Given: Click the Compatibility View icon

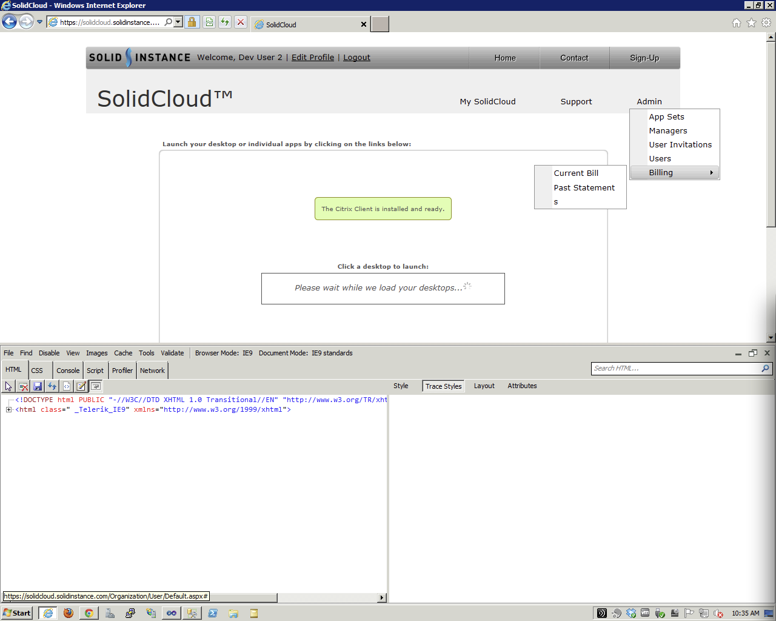Looking at the screenshot, I should pos(209,22).
